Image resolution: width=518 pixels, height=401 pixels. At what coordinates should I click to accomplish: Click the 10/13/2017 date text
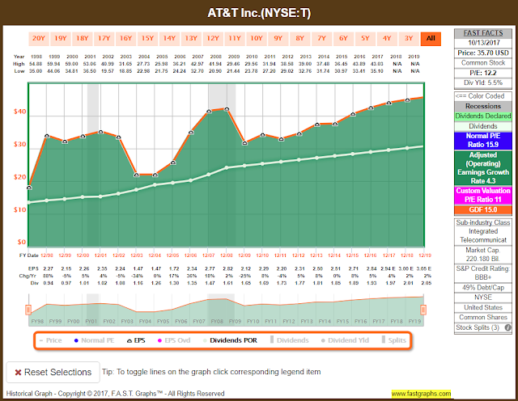(484, 43)
